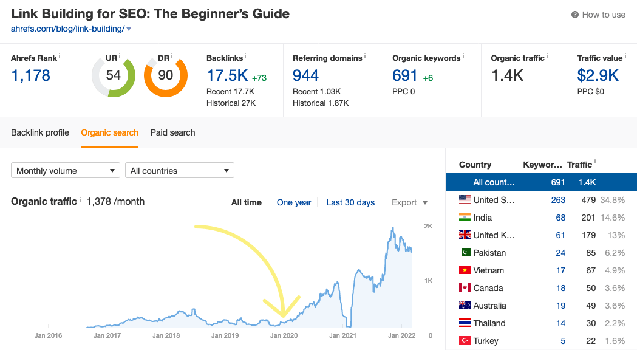Select the All time range option
The width and height of the screenshot is (637, 350).
247,202
